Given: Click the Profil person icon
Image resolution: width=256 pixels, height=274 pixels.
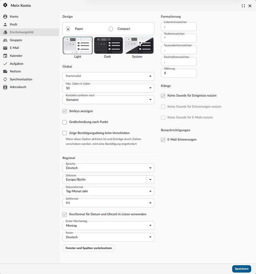Looking at the screenshot, I should tap(5, 24).
